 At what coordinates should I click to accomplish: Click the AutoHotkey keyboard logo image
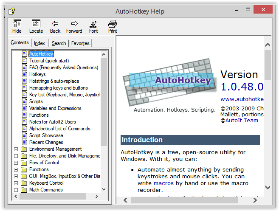click(x=170, y=82)
